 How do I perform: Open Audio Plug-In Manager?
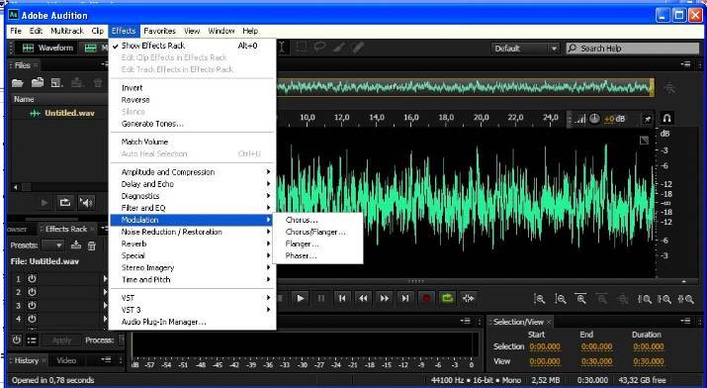tap(192, 322)
